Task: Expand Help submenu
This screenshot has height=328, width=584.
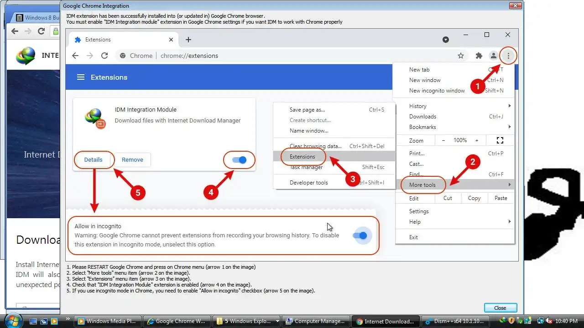Action: pyautogui.click(x=454, y=221)
